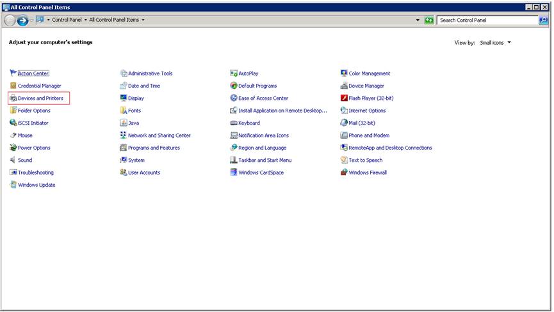Click the Back navigation arrow button
This screenshot has height=312, width=554.
pos(10,20)
